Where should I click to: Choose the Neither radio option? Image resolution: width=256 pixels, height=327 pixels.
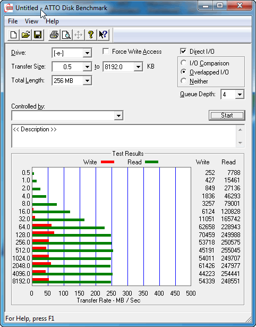pos(184,81)
